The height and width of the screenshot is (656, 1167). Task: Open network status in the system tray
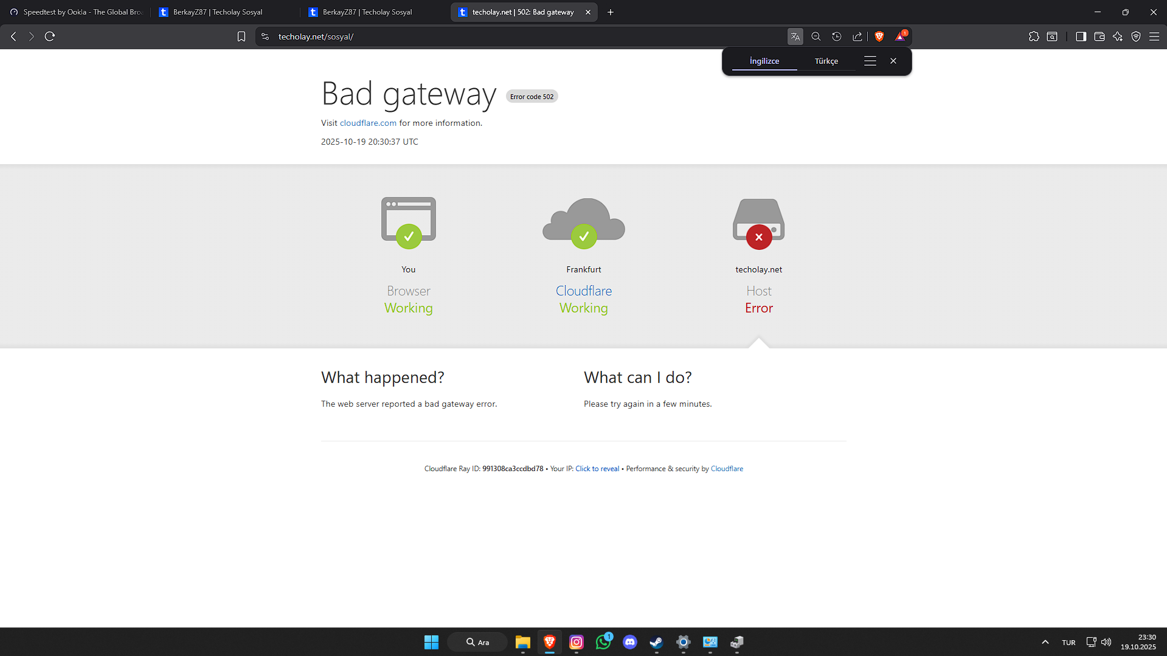[1092, 642]
